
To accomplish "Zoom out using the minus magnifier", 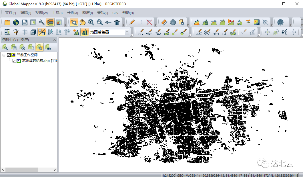I will [x=100, y=22].
